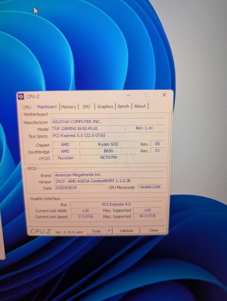This screenshot has height=301, width=227.
Task: Click the CPU-Z window title text
Action: 33,97
